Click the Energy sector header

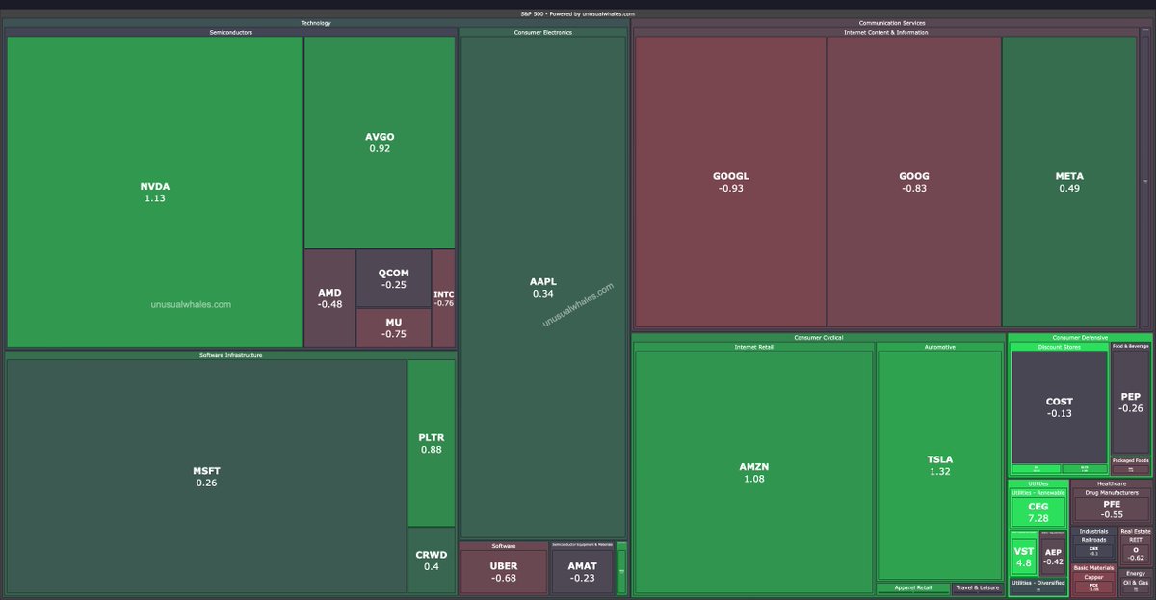tap(1135, 573)
